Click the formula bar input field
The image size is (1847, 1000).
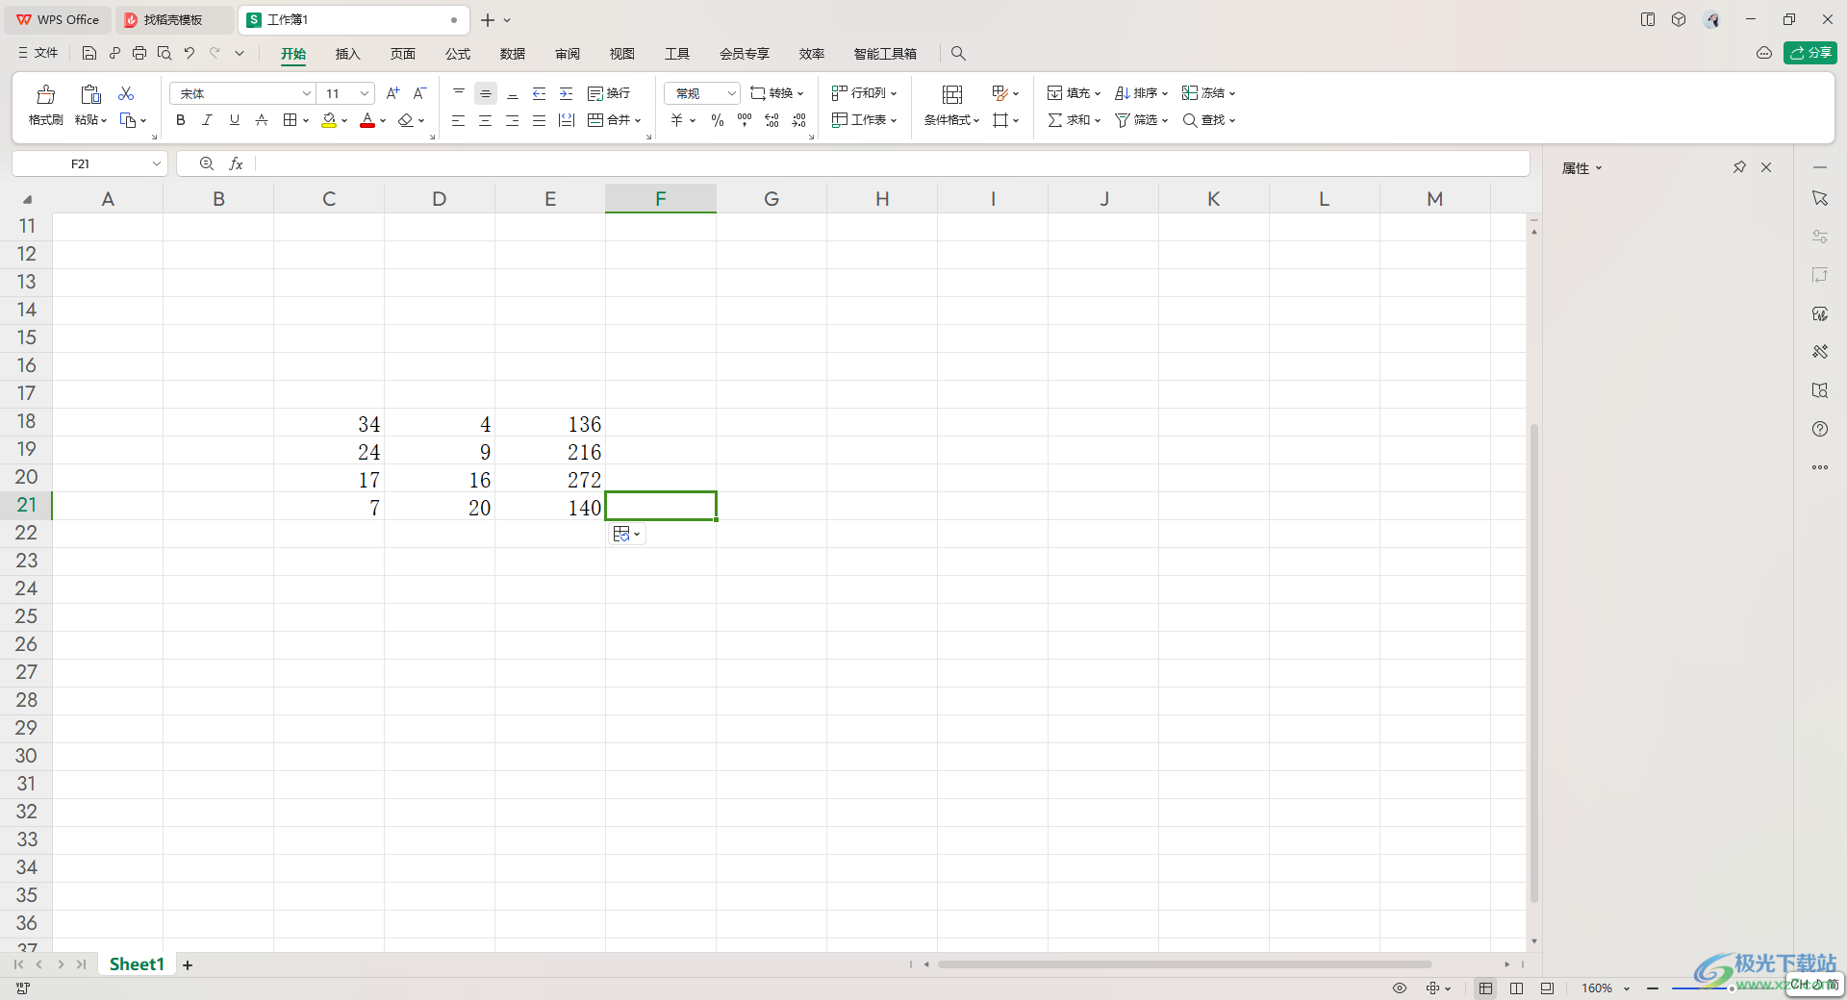click(892, 163)
